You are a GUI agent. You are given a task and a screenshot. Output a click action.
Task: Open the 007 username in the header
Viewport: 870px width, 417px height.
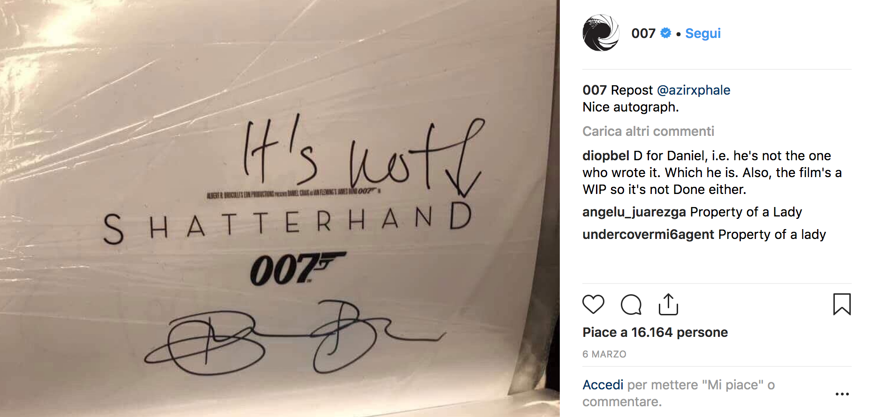[x=643, y=33]
